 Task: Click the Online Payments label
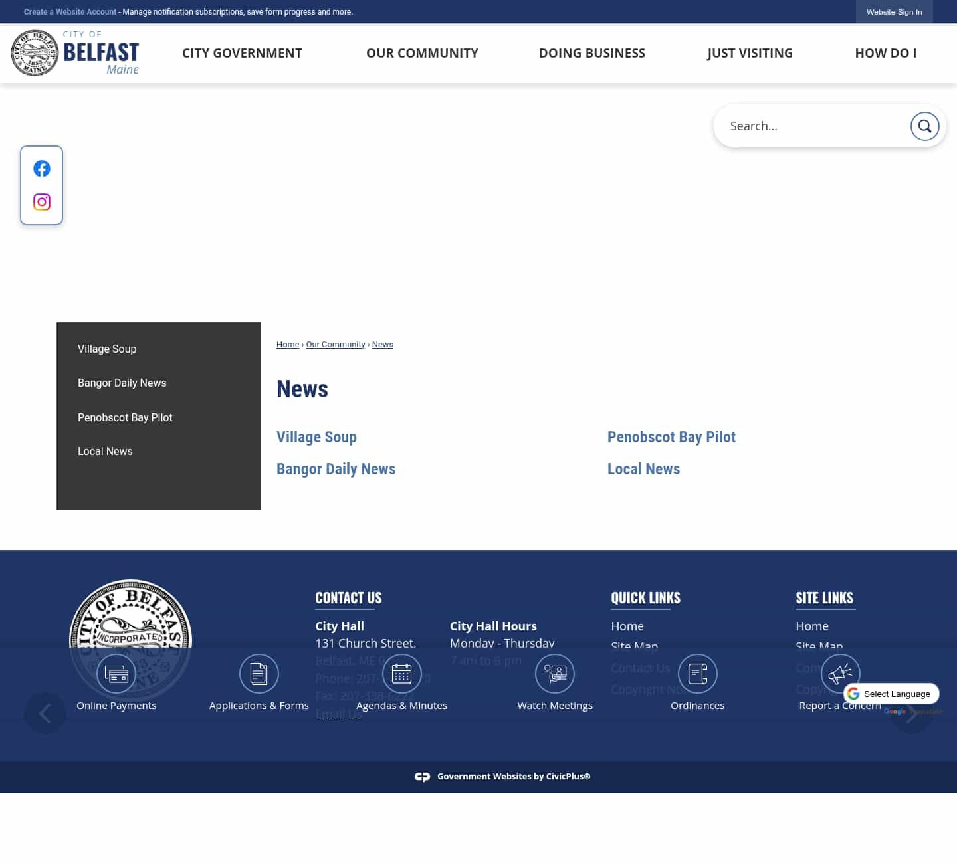pyautogui.click(x=116, y=706)
